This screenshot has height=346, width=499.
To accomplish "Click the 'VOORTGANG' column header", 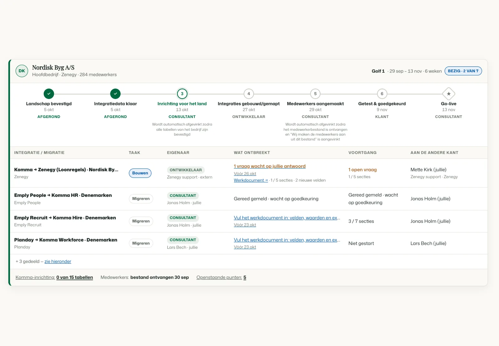I will pyautogui.click(x=362, y=153).
